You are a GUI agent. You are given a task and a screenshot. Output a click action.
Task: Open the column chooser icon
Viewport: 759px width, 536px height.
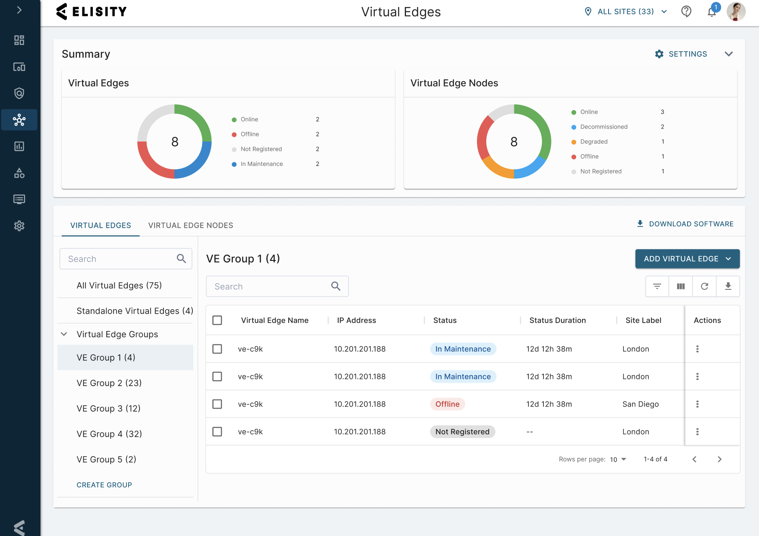pos(681,286)
